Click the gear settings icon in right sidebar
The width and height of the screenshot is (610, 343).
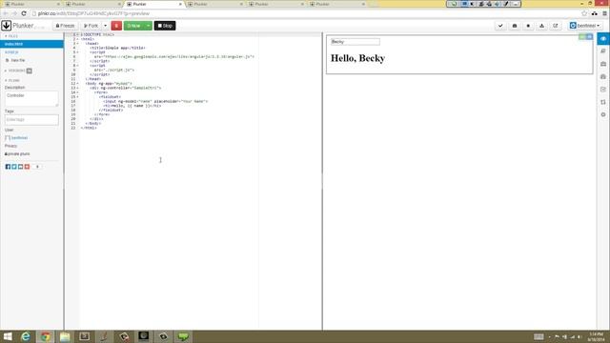[603, 114]
